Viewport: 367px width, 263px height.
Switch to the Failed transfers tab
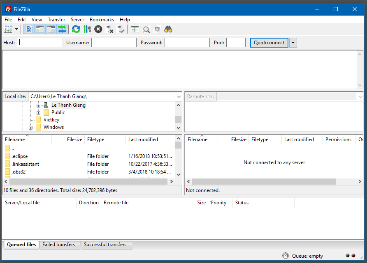click(x=59, y=245)
